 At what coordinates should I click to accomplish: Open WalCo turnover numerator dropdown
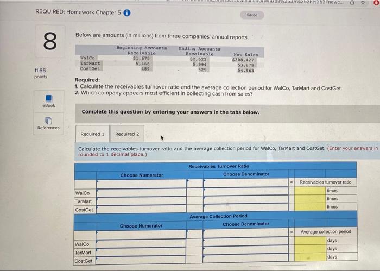click(x=142, y=192)
